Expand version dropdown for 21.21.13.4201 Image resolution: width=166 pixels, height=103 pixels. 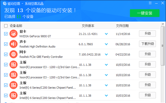(106, 34)
